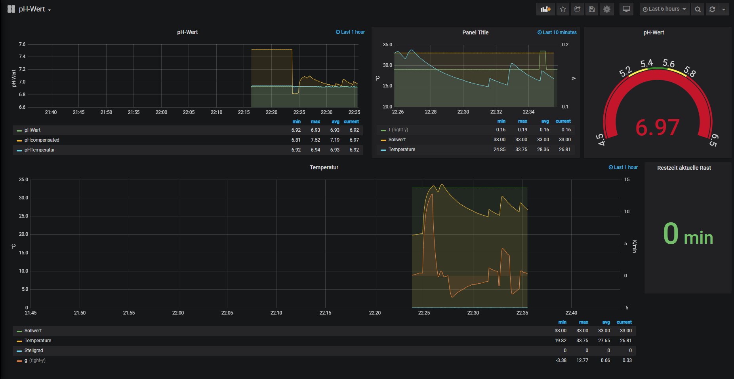Open the 'Panel Title' panel menu
734x379 pixels.
pyautogui.click(x=475, y=32)
